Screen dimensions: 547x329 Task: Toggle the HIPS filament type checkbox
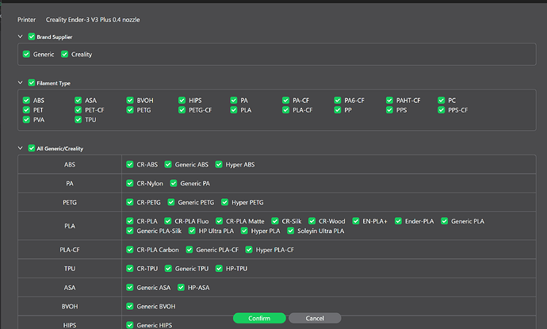coord(182,101)
